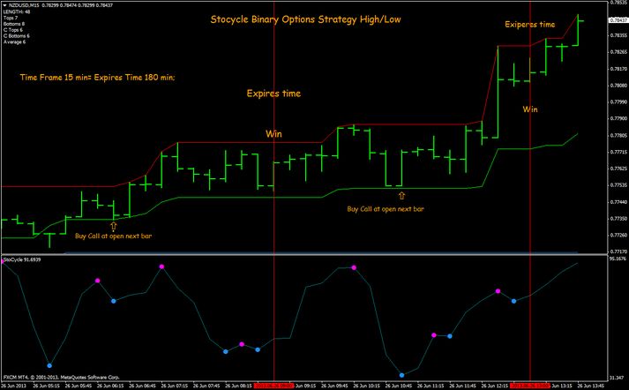Click the Bottoms 8 label
Image resolution: width=629 pixels, height=390 pixels.
(14, 24)
